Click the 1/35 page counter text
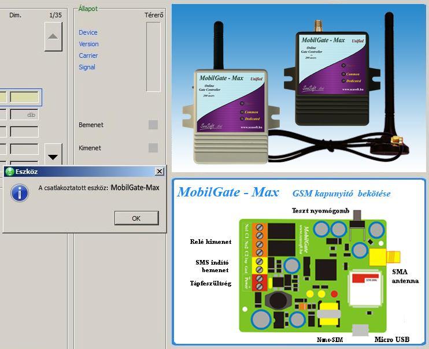This screenshot has height=349, width=429. point(56,15)
